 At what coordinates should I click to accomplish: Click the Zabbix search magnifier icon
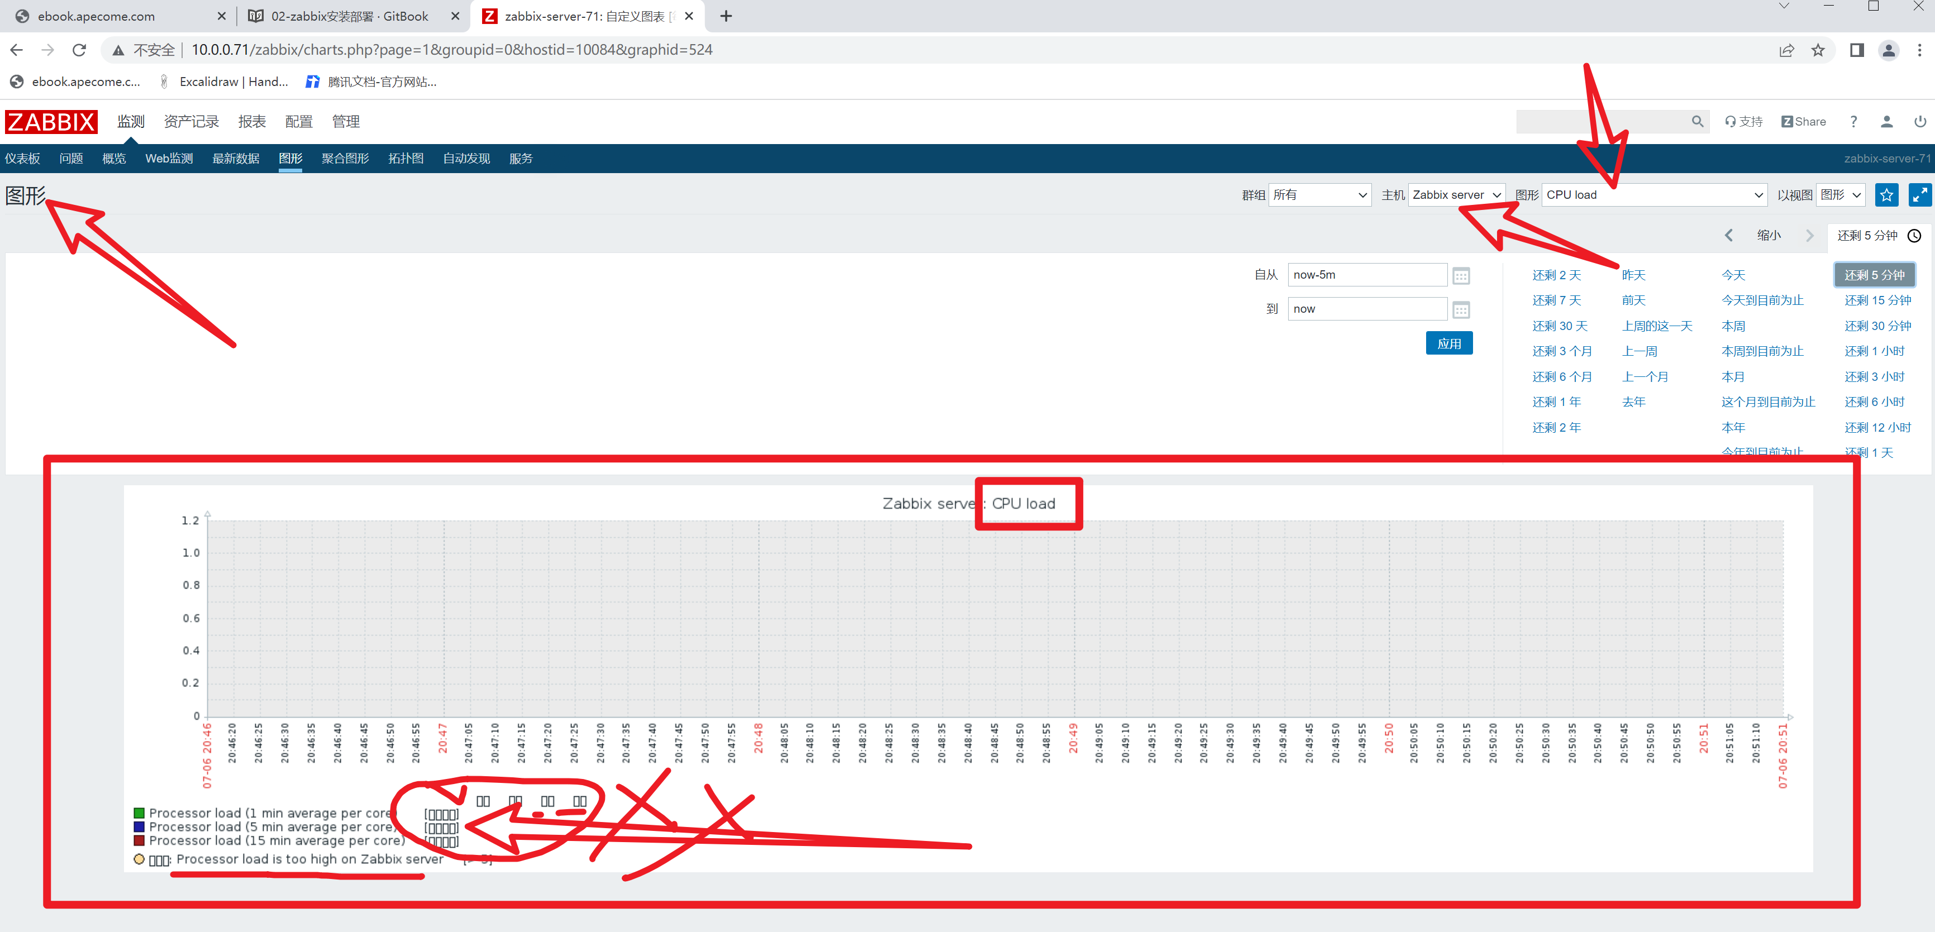[1697, 122]
